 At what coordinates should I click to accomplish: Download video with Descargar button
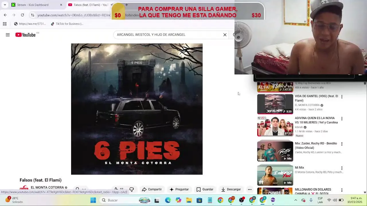click(x=231, y=189)
